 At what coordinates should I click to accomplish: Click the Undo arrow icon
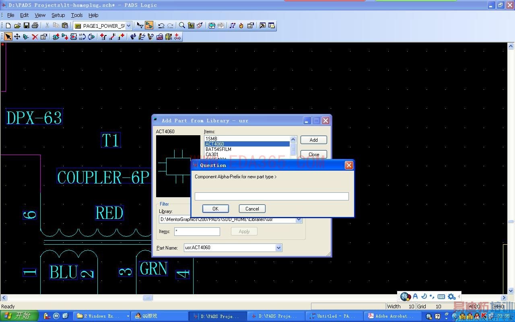(161, 25)
